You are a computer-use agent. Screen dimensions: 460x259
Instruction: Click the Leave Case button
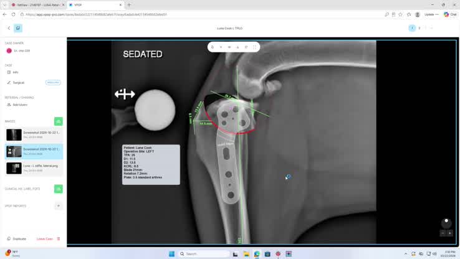click(x=45, y=239)
